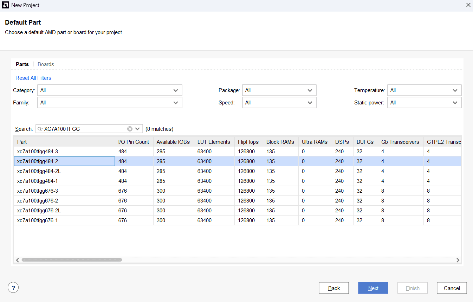Click the help question mark icon
Image resolution: width=473 pixels, height=302 pixels.
click(x=13, y=288)
